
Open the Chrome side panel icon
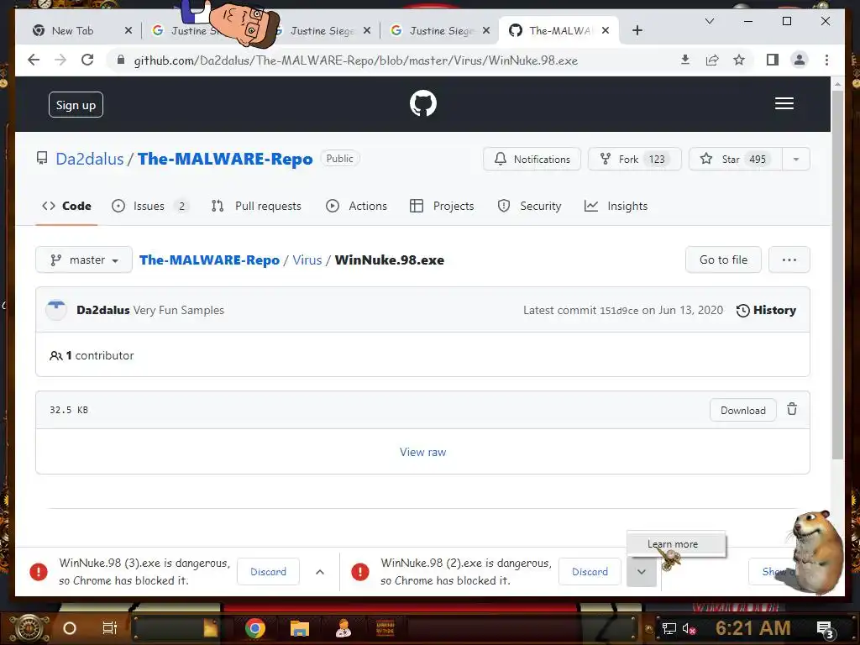pyautogui.click(x=773, y=60)
